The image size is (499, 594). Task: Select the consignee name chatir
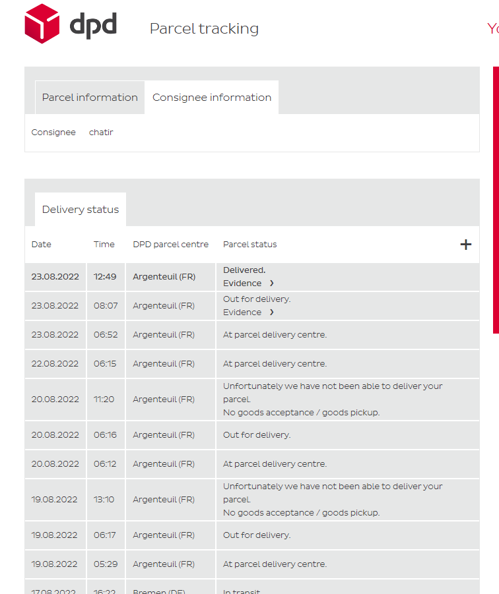[x=101, y=133]
